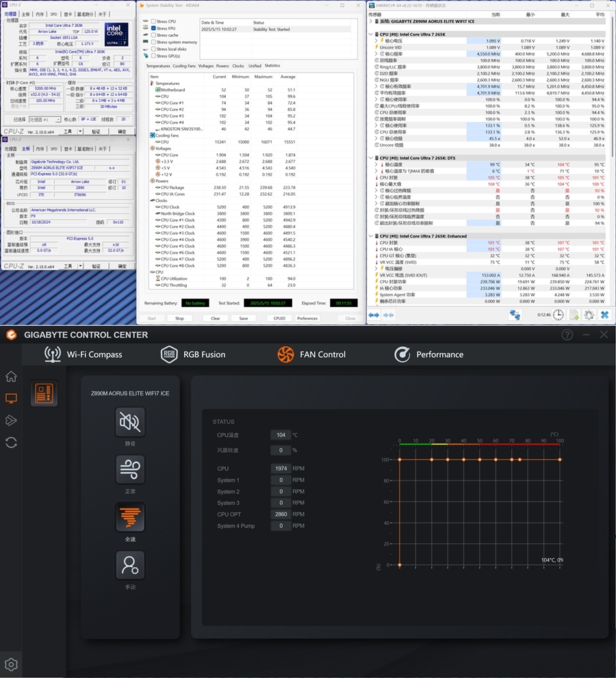Click the sidebar update refresh icon
The image size is (616, 678).
pos(11,443)
